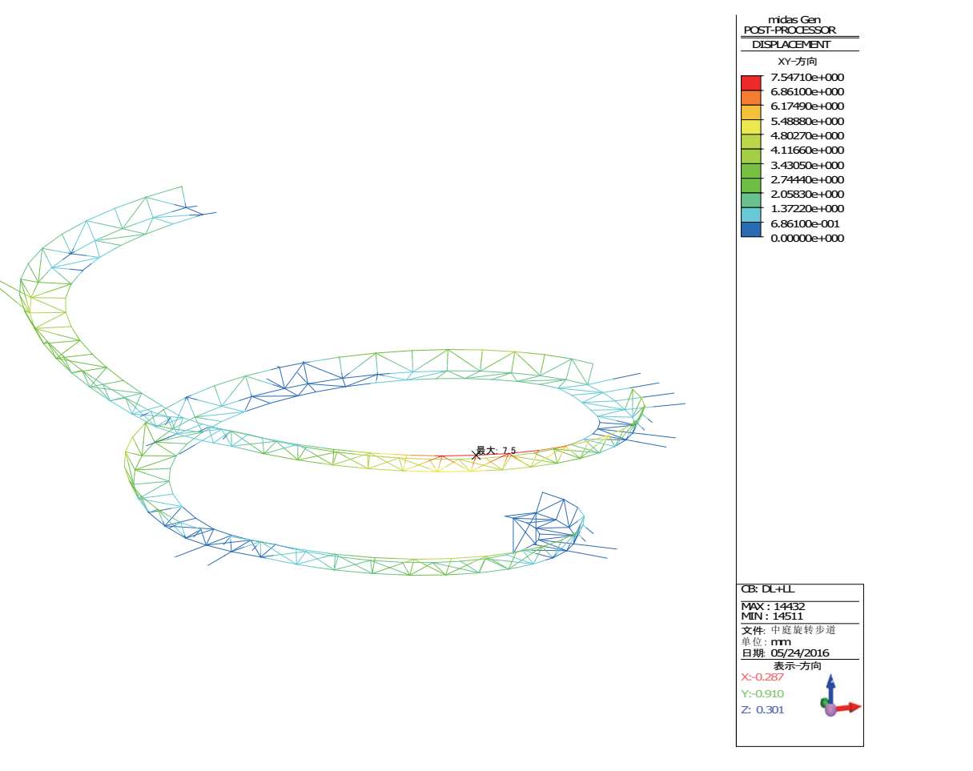
Task: Click legend value 2.74440e+000
Action: tap(807, 180)
